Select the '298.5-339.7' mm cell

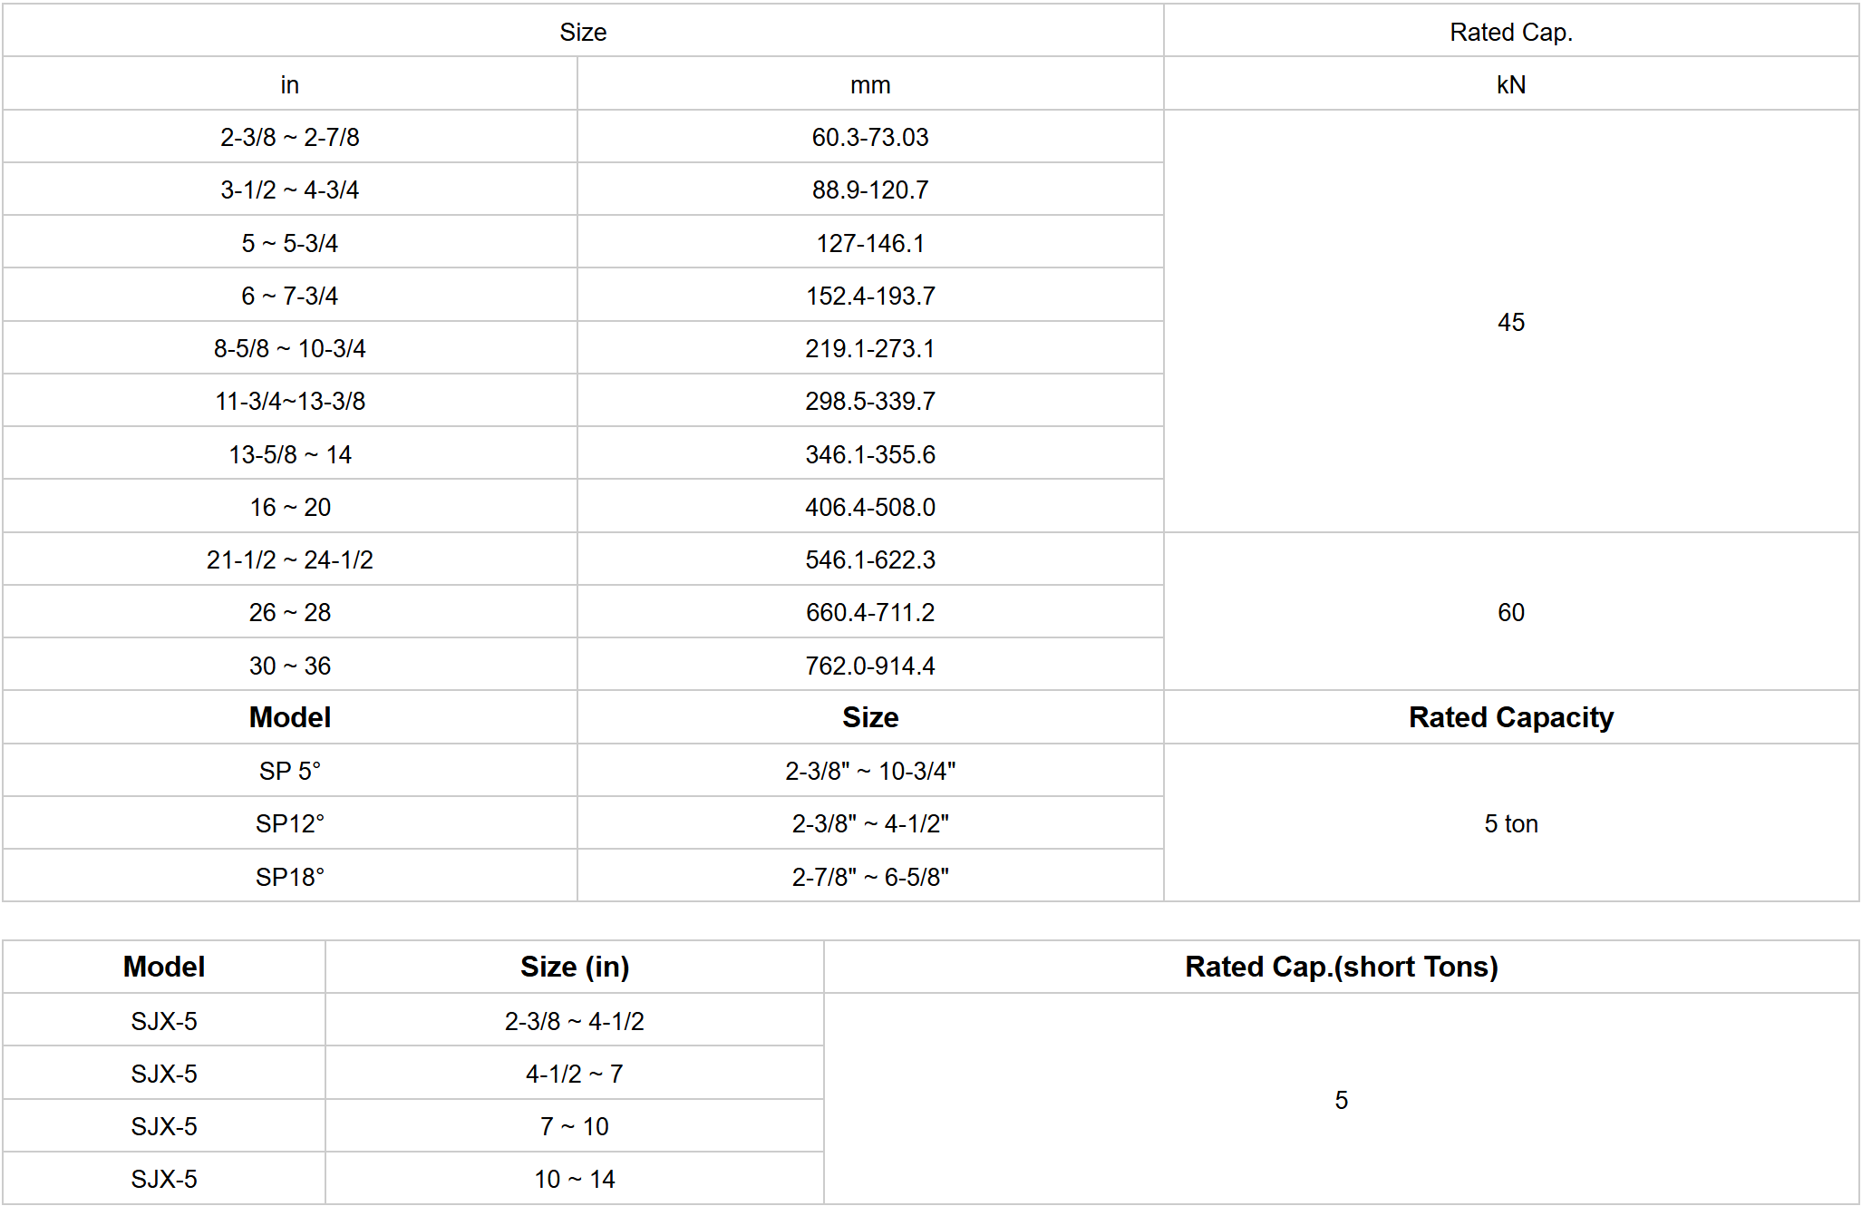[870, 402]
